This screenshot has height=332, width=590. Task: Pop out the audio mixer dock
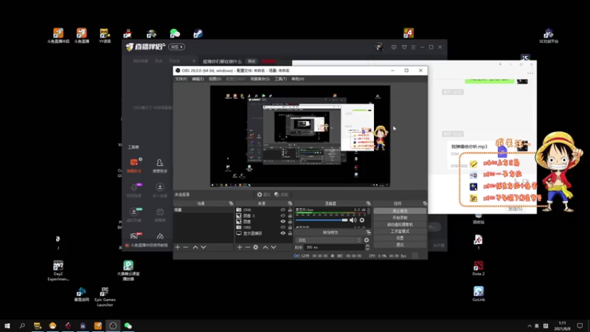[x=368, y=204]
